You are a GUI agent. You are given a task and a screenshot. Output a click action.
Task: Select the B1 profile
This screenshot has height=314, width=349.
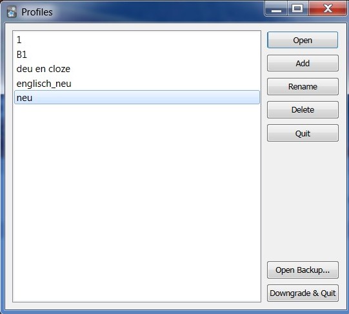pyautogui.click(x=137, y=55)
